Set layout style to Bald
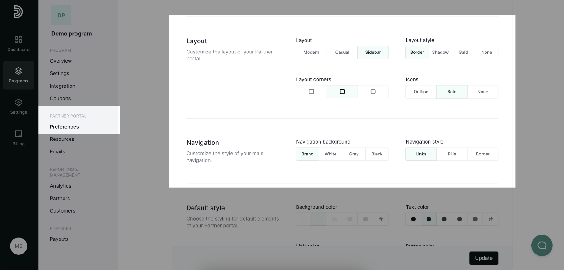 tap(463, 52)
